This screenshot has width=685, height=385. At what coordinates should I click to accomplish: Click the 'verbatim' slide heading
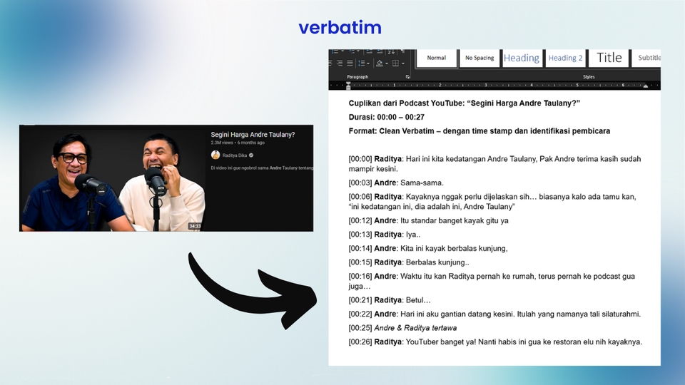point(340,28)
